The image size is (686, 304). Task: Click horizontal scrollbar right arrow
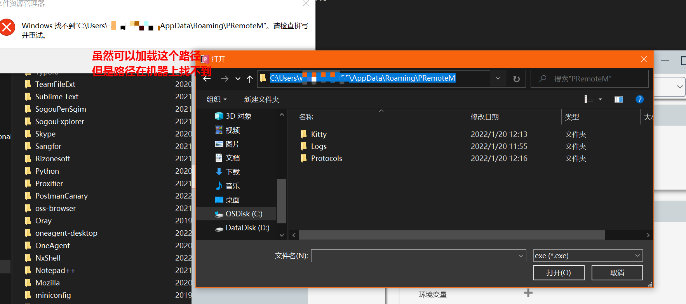[648, 235]
